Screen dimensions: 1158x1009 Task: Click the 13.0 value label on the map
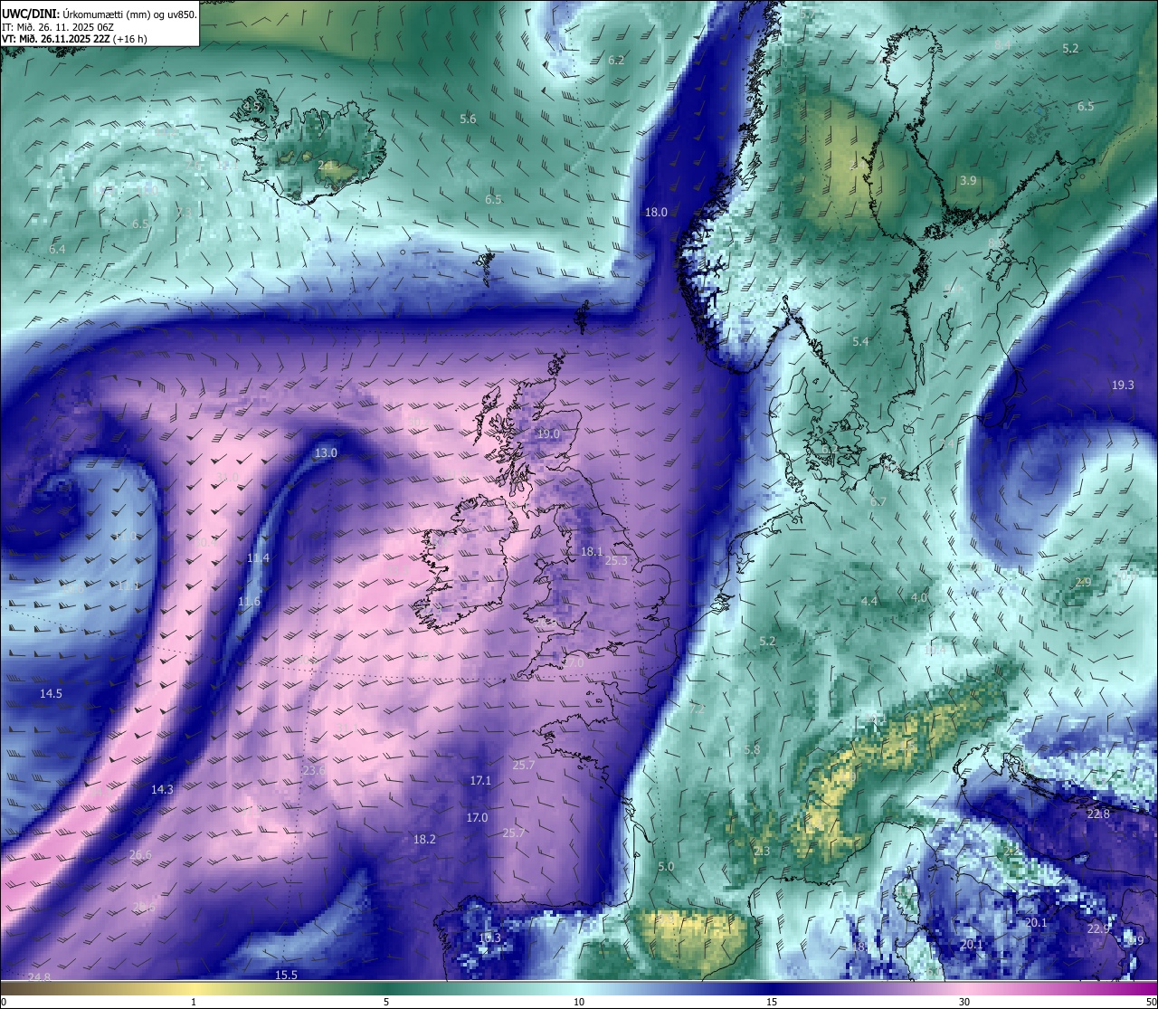click(x=326, y=452)
